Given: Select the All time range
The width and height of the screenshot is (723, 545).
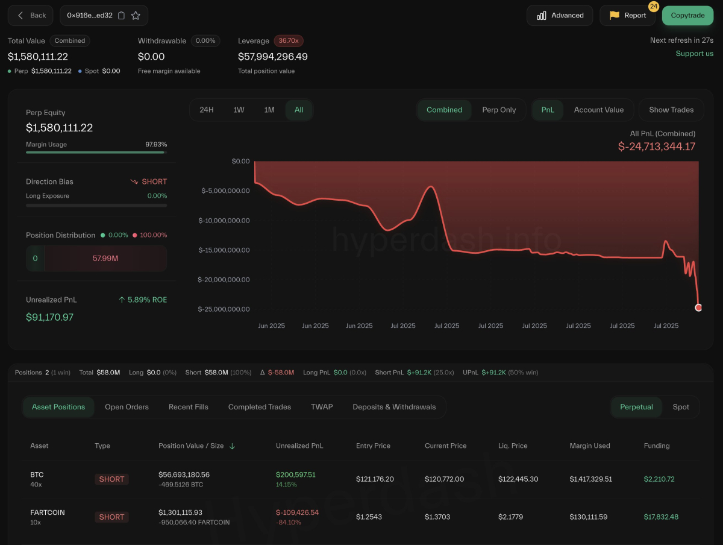Looking at the screenshot, I should tap(299, 110).
